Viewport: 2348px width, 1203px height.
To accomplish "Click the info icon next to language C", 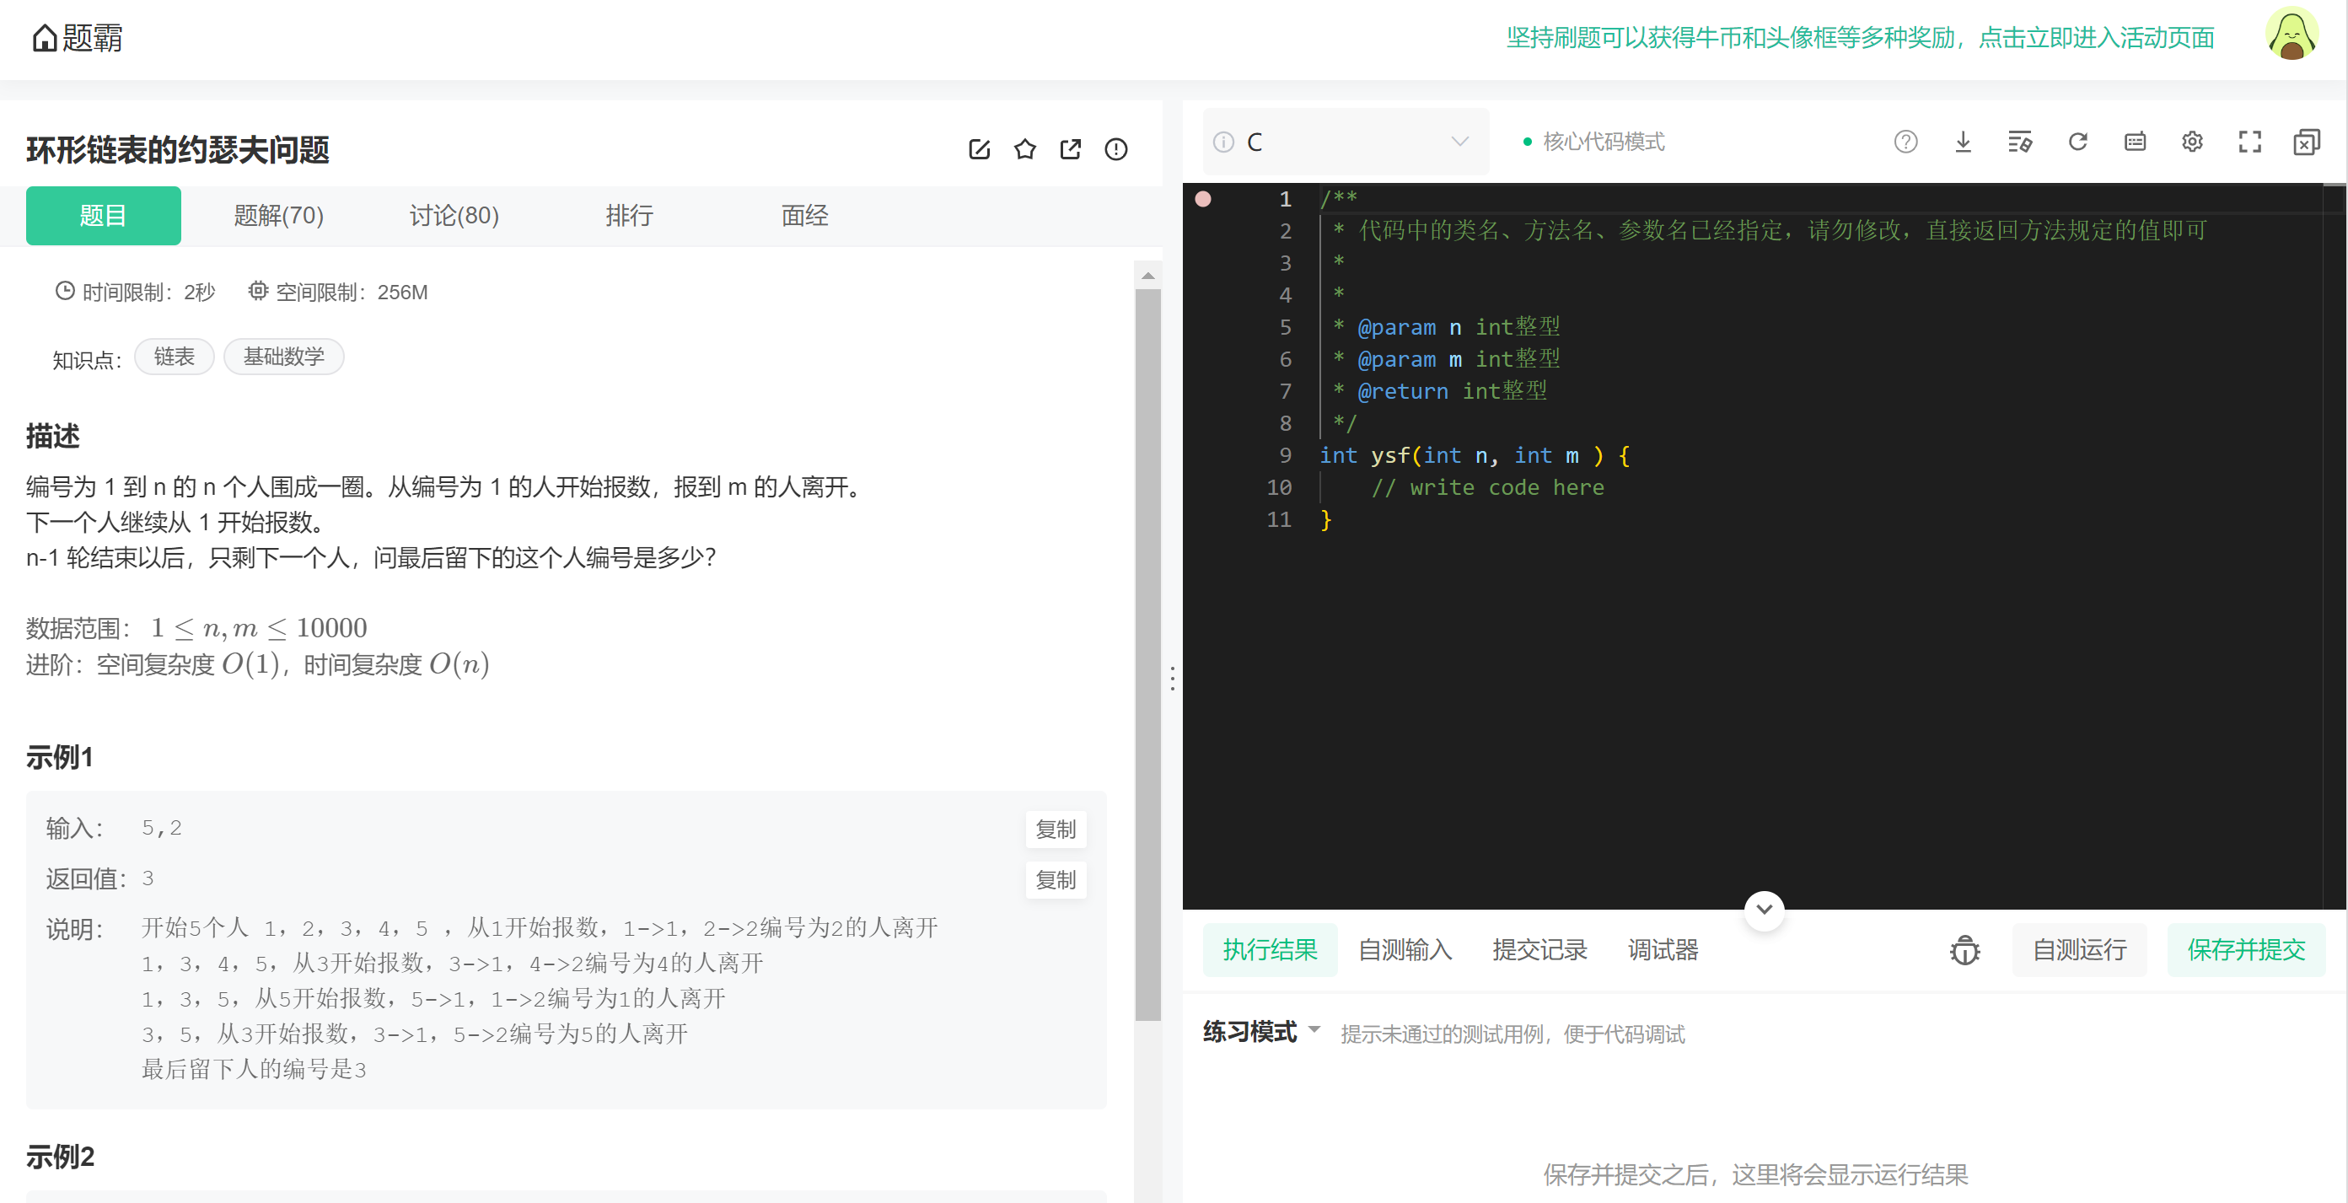I will (x=1223, y=142).
